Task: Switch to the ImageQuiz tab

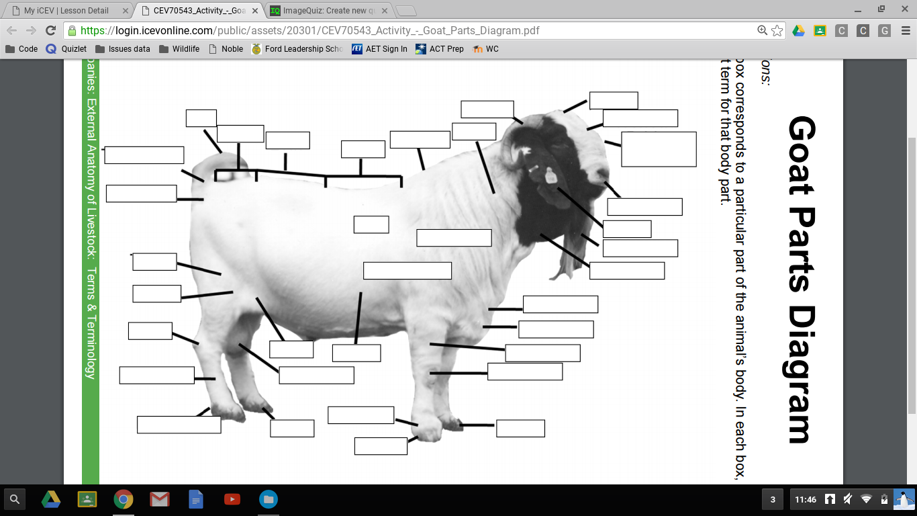Action: 326,11
